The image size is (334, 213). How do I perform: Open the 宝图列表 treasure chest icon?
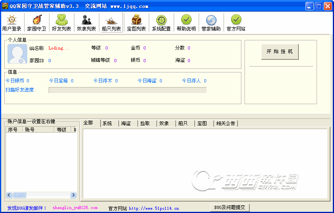point(136,20)
